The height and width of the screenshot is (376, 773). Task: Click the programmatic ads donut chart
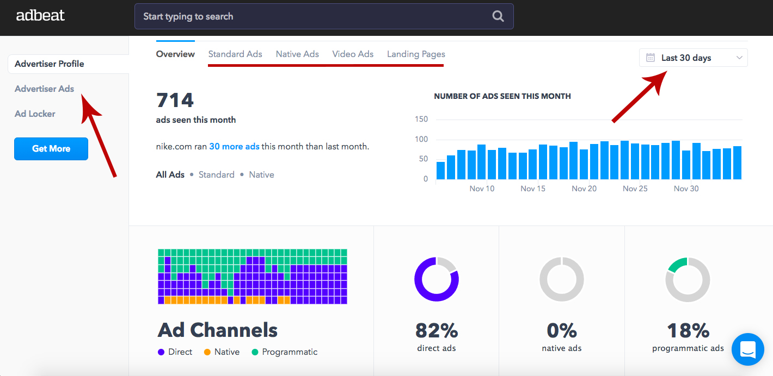click(x=688, y=279)
